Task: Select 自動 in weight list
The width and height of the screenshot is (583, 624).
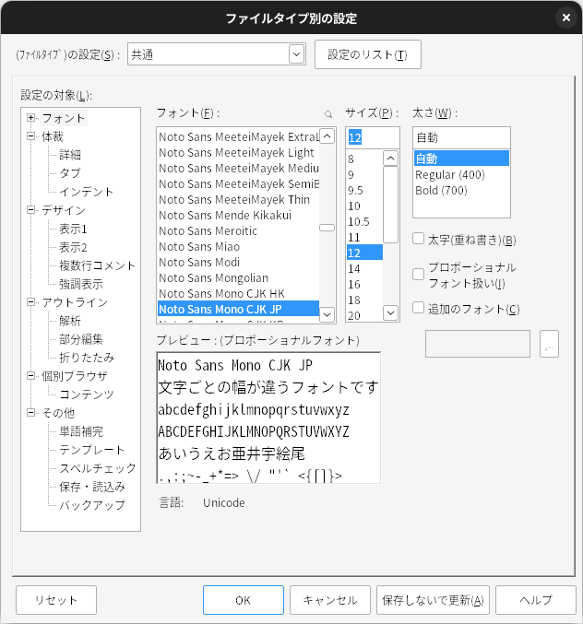Action: 461,159
